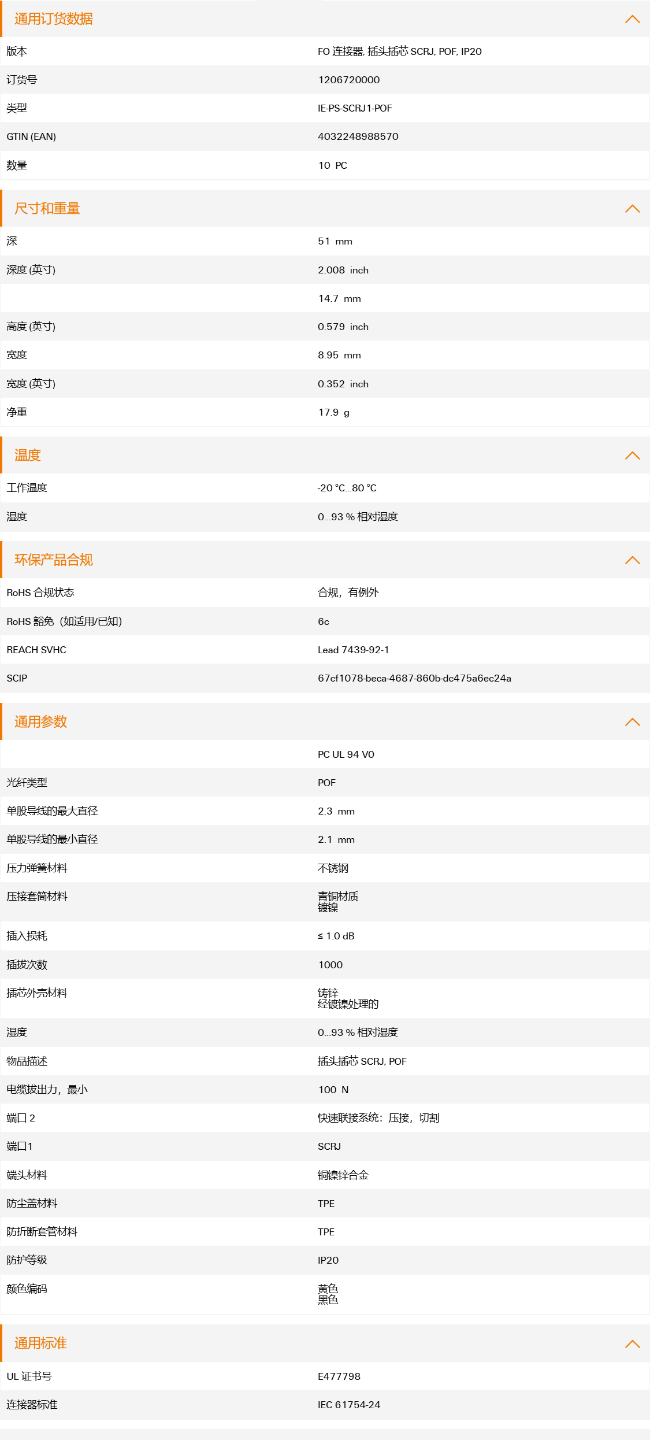Click net weight value 17.9 g
Viewport: 650px width, 1440px height.
coord(334,412)
